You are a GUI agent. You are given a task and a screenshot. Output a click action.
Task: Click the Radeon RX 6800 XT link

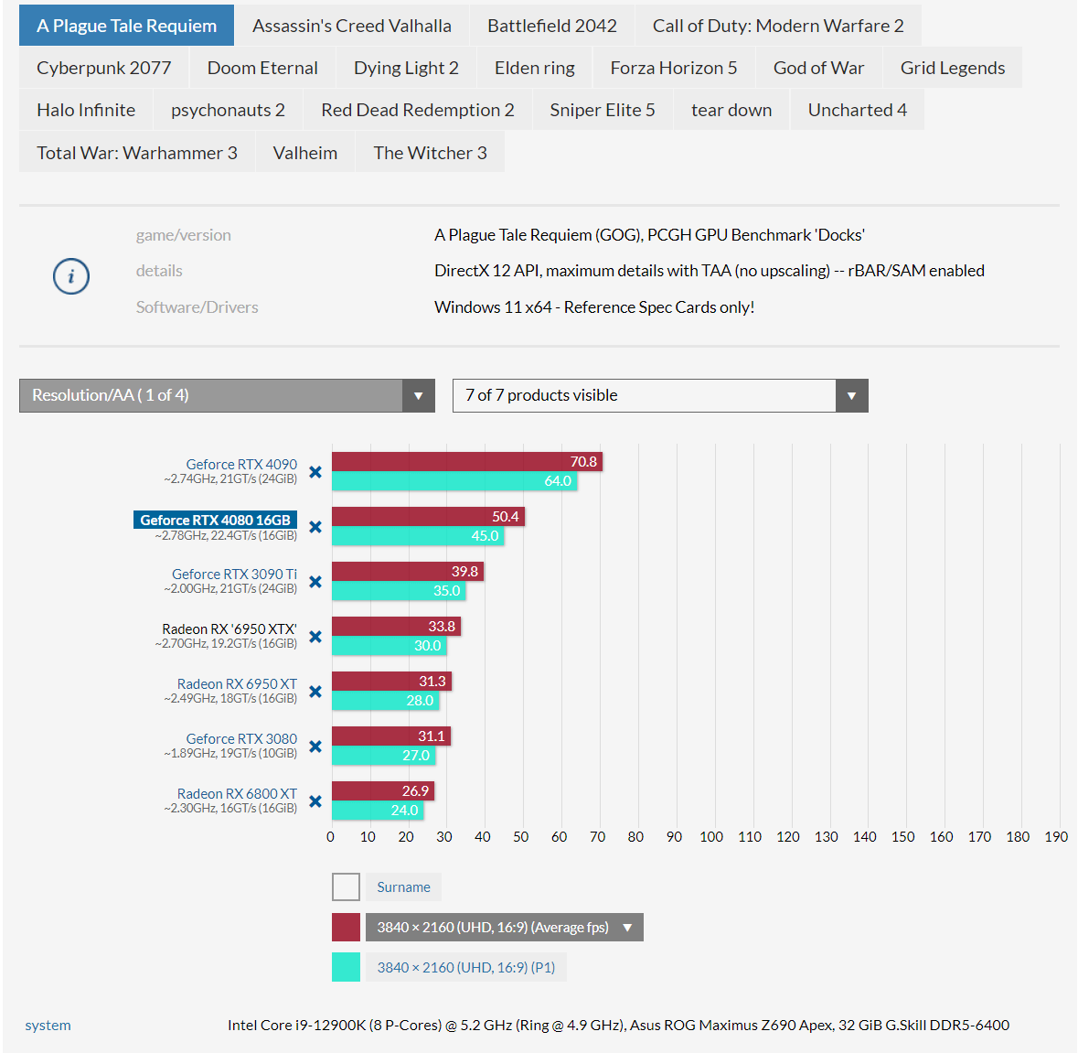(237, 793)
